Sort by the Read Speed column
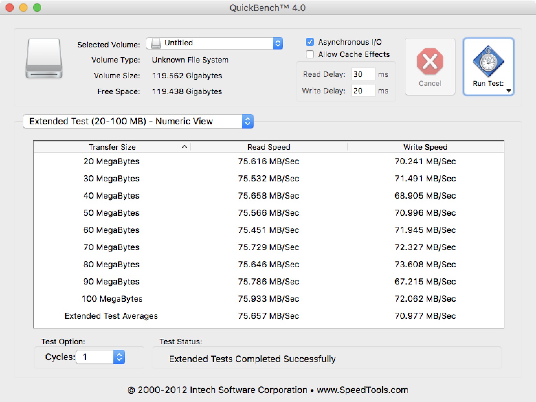The width and height of the screenshot is (536, 402). [x=269, y=147]
